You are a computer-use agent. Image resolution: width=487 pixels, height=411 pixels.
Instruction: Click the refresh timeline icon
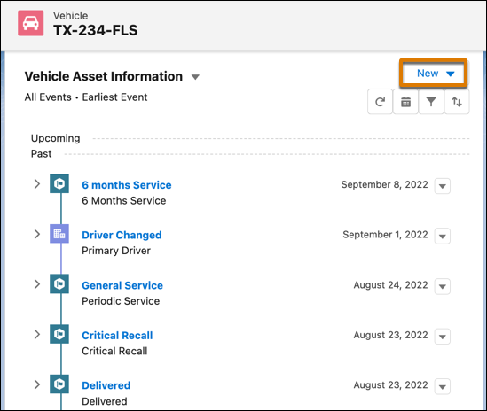pos(380,102)
